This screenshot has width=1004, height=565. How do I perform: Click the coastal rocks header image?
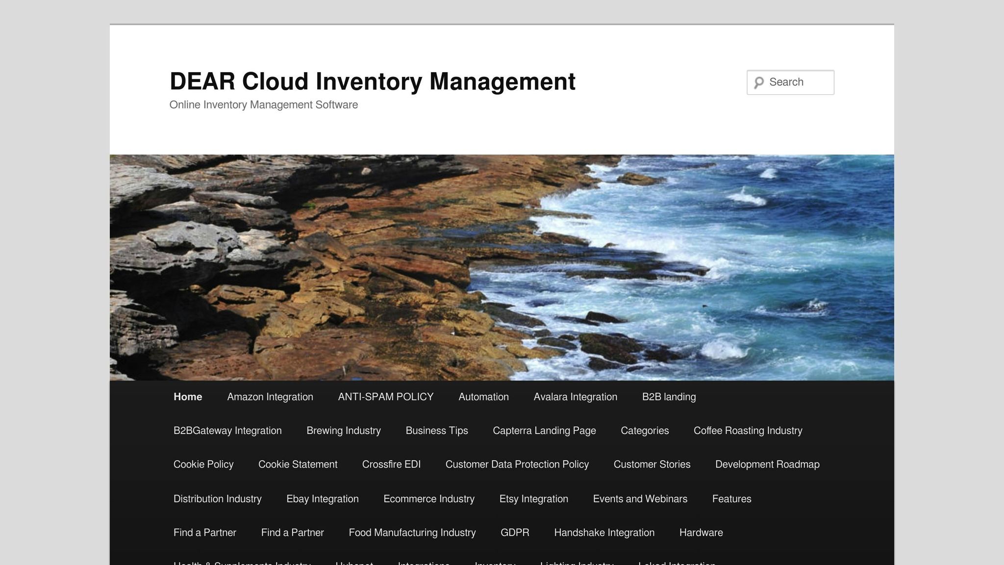pos(502,267)
